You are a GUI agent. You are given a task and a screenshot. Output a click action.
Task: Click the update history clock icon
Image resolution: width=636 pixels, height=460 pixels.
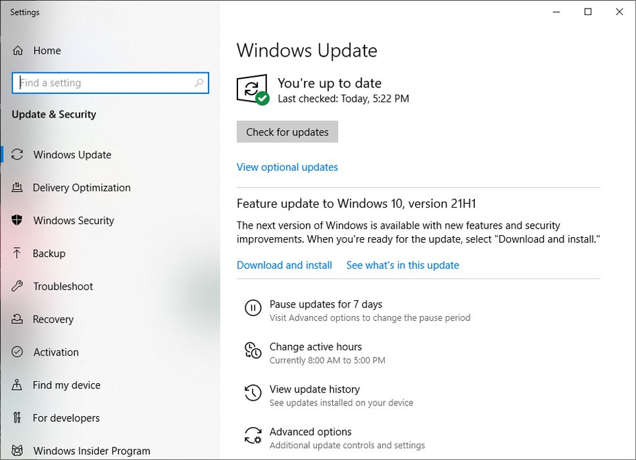pyautogui.click(x=253, y=393)
